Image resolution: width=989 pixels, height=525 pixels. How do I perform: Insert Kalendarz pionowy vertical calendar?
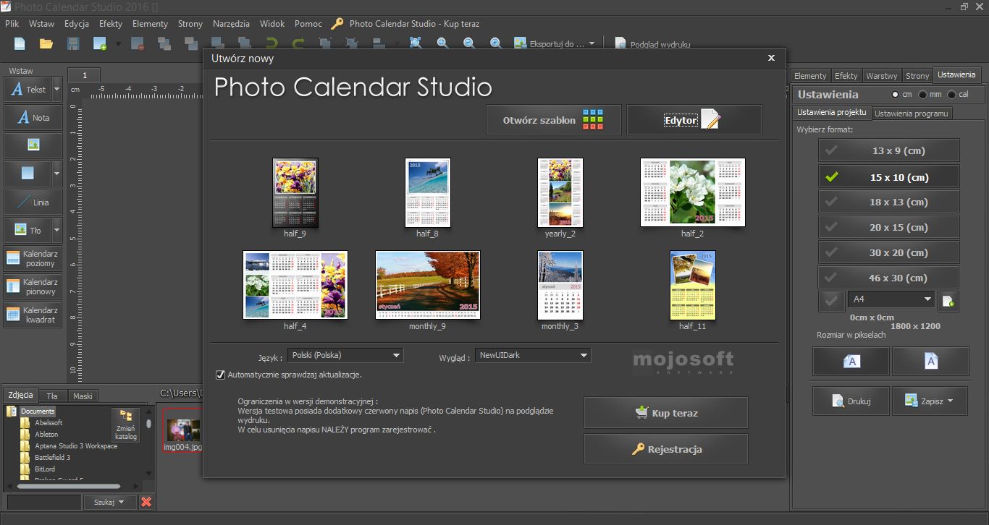click(33, 287)
